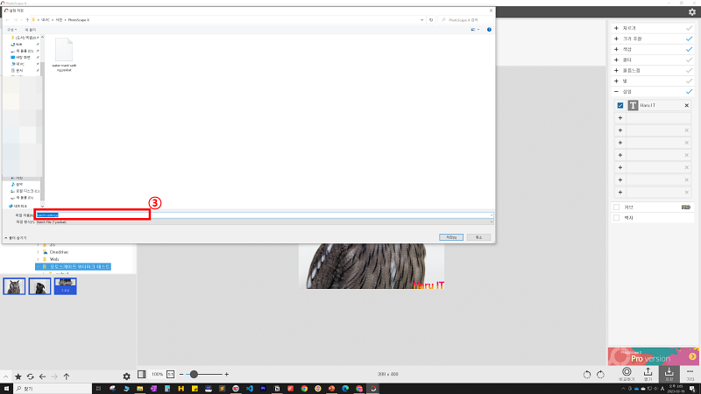Toggle checkmark on fourth adjustment row
This screenshot has height=394, width=701.
689,60
